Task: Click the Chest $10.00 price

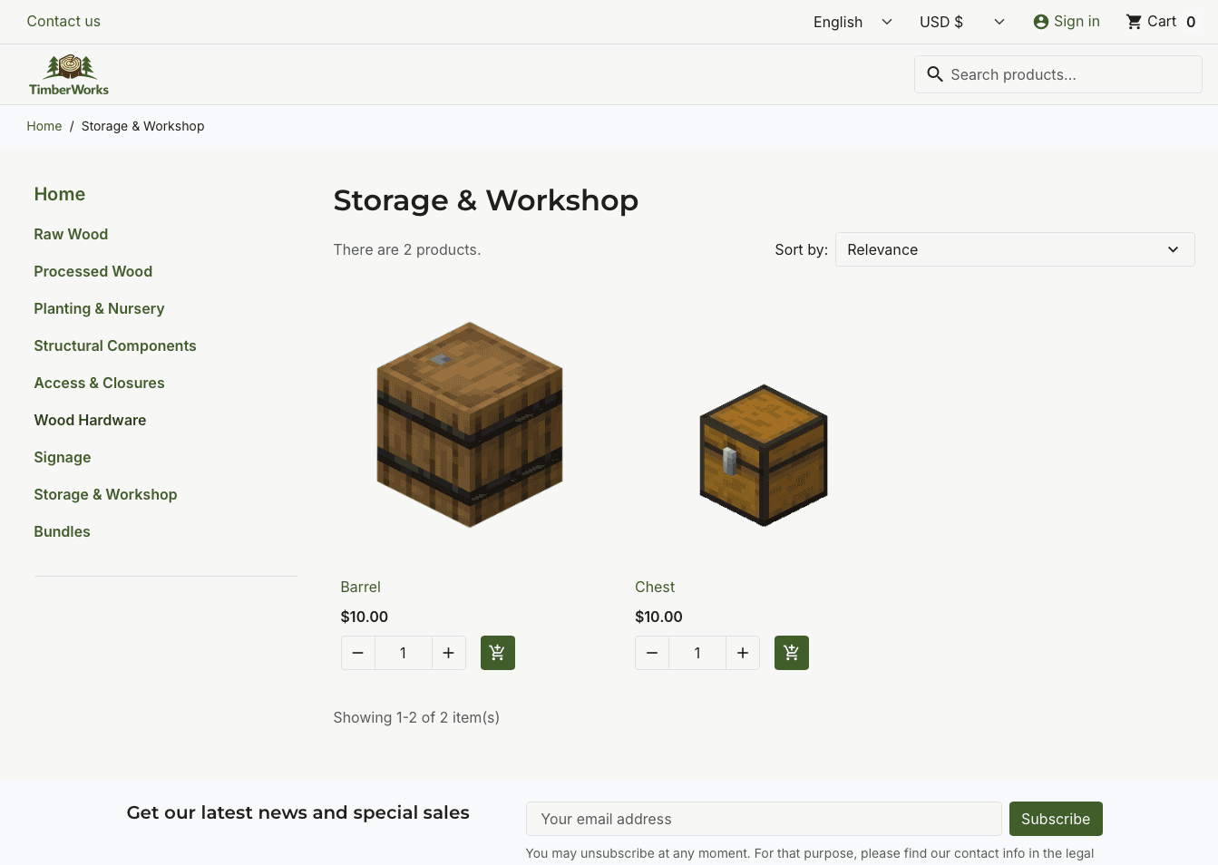Action: [x=658, y=617]
